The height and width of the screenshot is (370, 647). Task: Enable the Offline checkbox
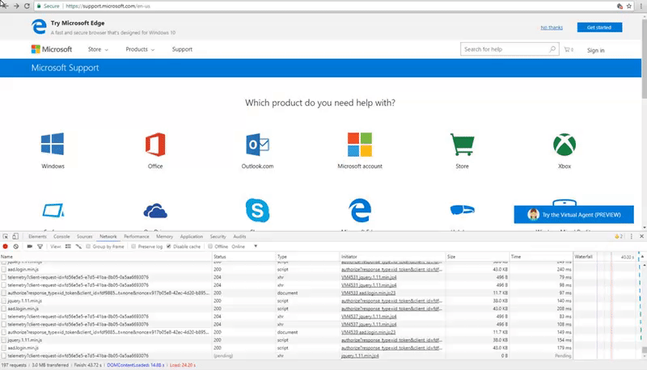coord(210,246)
